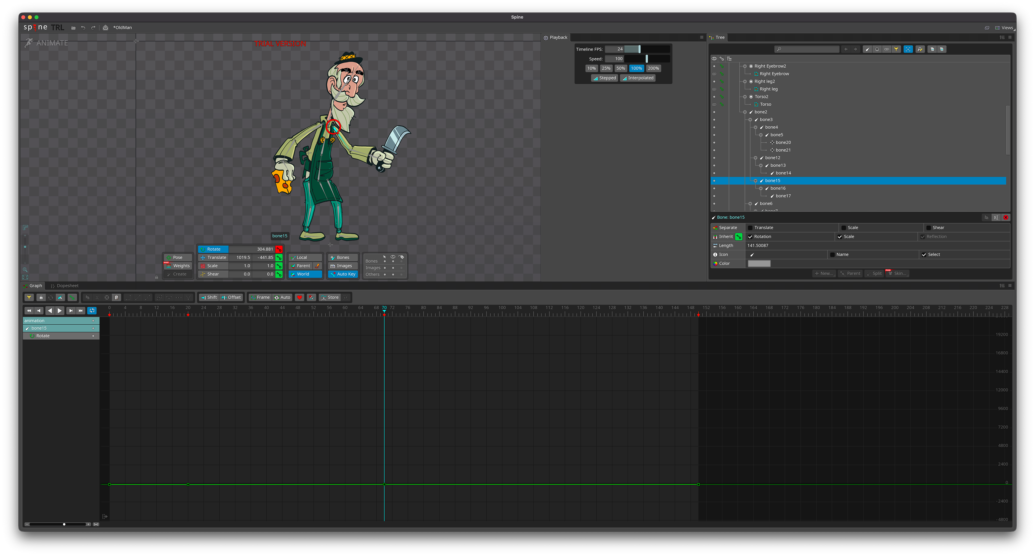Set playback speed to 50%
Image resolution: width=1035 pixels, height=556 pixels.
[620, 68]
